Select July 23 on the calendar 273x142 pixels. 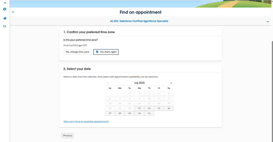coord(139,108)
